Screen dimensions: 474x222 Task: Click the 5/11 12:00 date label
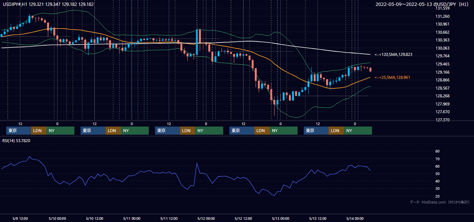click(169, 218)
